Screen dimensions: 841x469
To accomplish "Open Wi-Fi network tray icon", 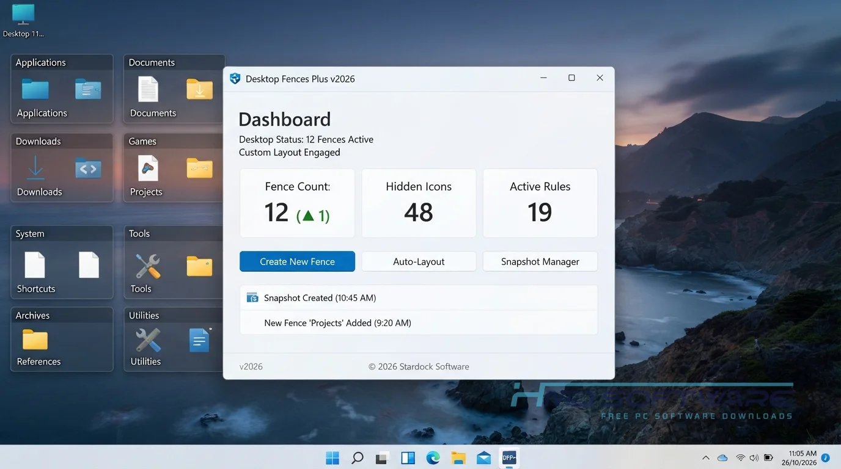I will tap(740, 457).
